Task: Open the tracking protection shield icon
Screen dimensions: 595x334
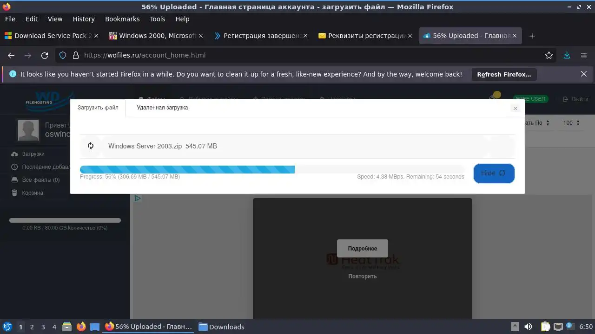Action: [63, 55]
